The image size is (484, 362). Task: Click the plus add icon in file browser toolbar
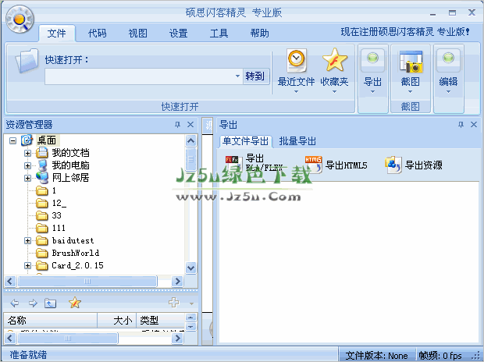[x=174, y=303]
